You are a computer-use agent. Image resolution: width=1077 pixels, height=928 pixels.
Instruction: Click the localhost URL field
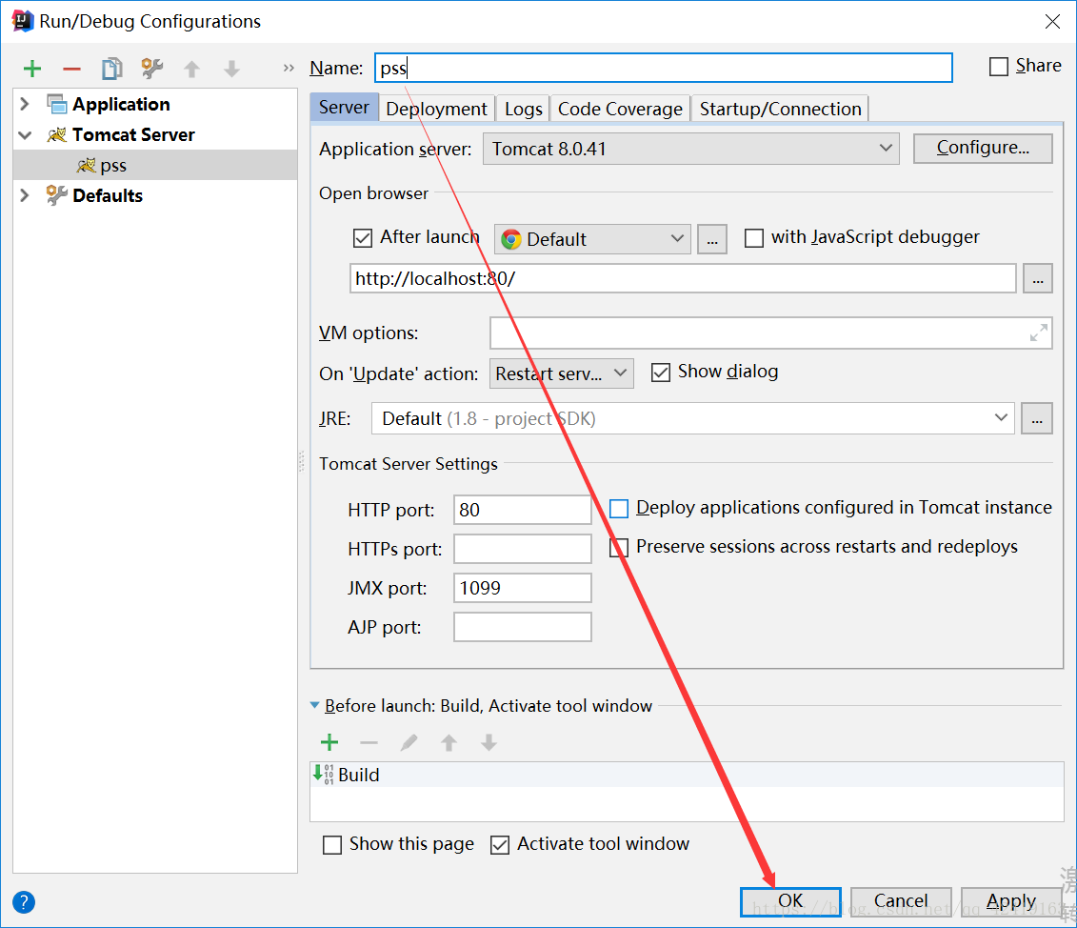[x=683, y=278]
